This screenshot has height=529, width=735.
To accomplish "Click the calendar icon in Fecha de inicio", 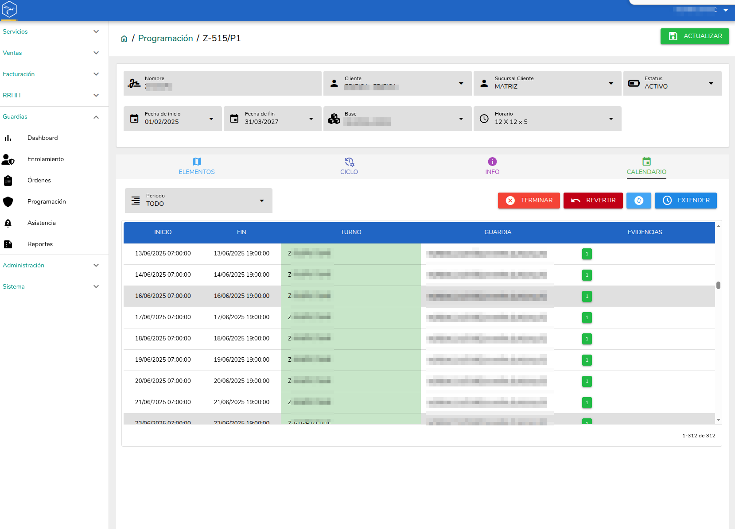I will tap(134, 119).
